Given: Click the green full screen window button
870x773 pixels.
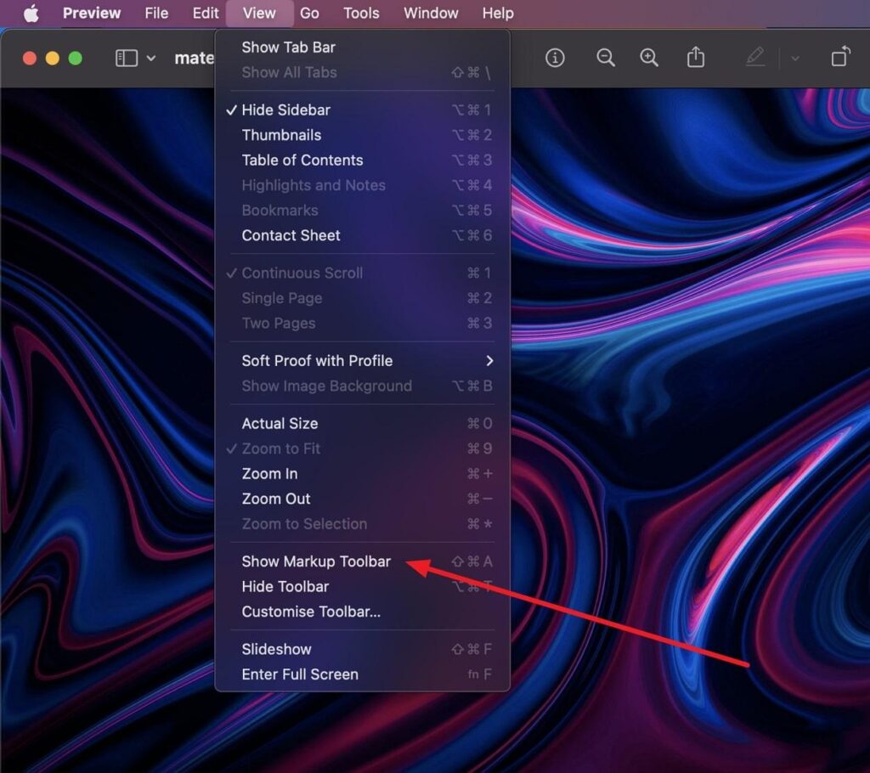Looking at the screenshot, I should point(75,59).
